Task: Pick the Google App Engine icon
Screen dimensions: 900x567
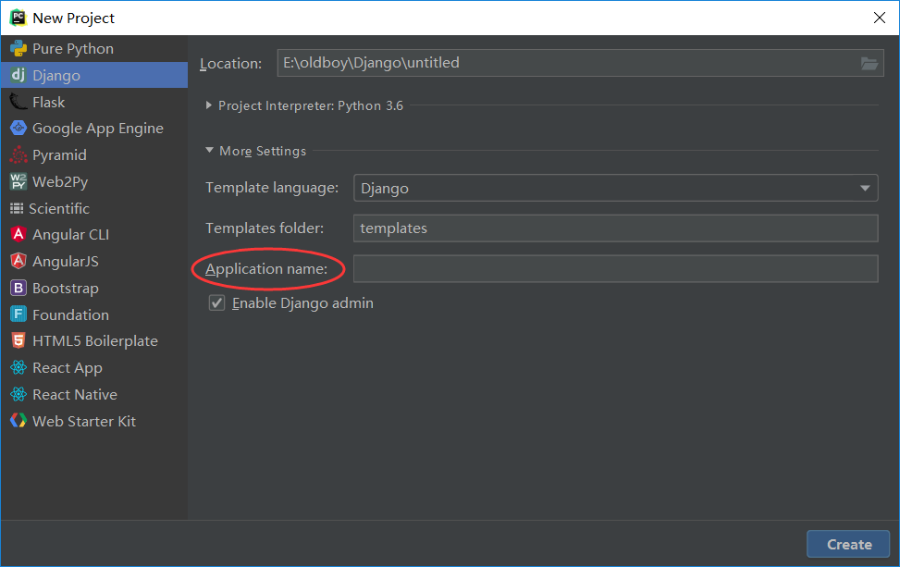Action: pyautogui.click(x=18, y=128)
